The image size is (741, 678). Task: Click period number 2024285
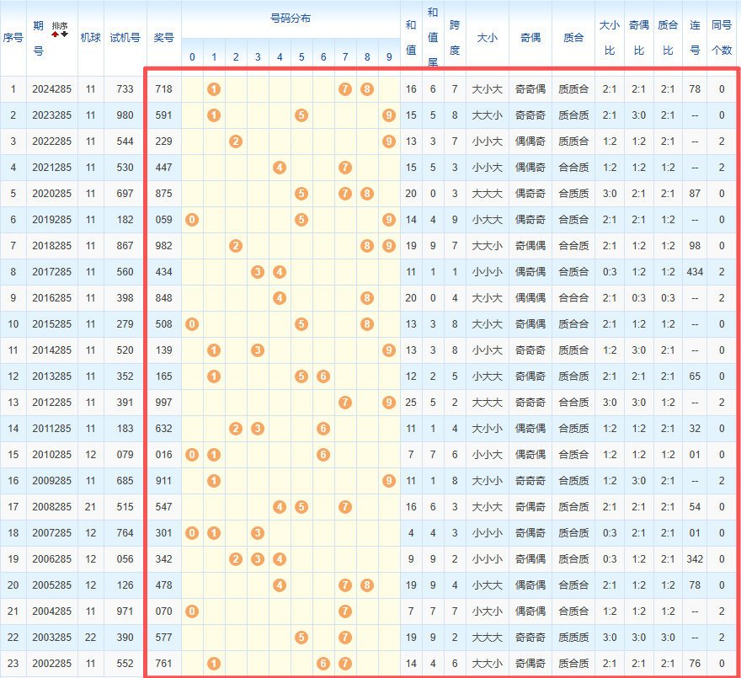click(x=52, y=88)
